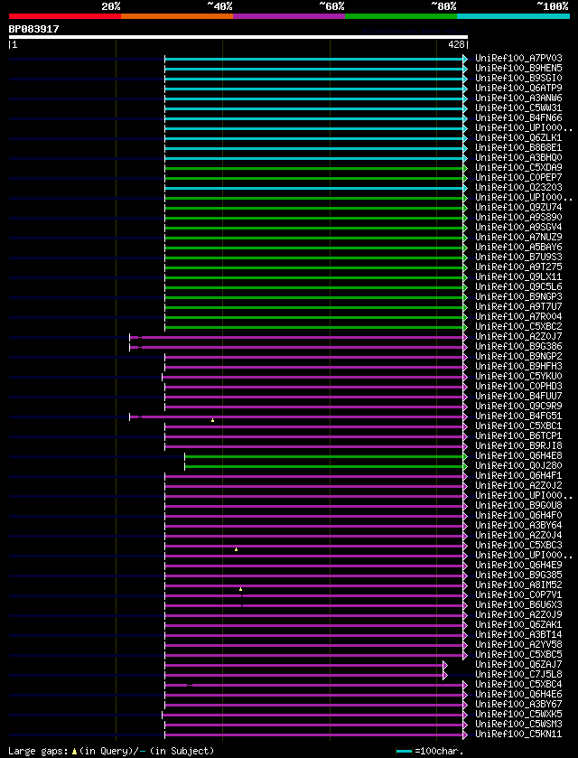Open hit UniRef100_Q6ATP9
The width and height of the screenshot is (578, 758).
coord(518,89)
